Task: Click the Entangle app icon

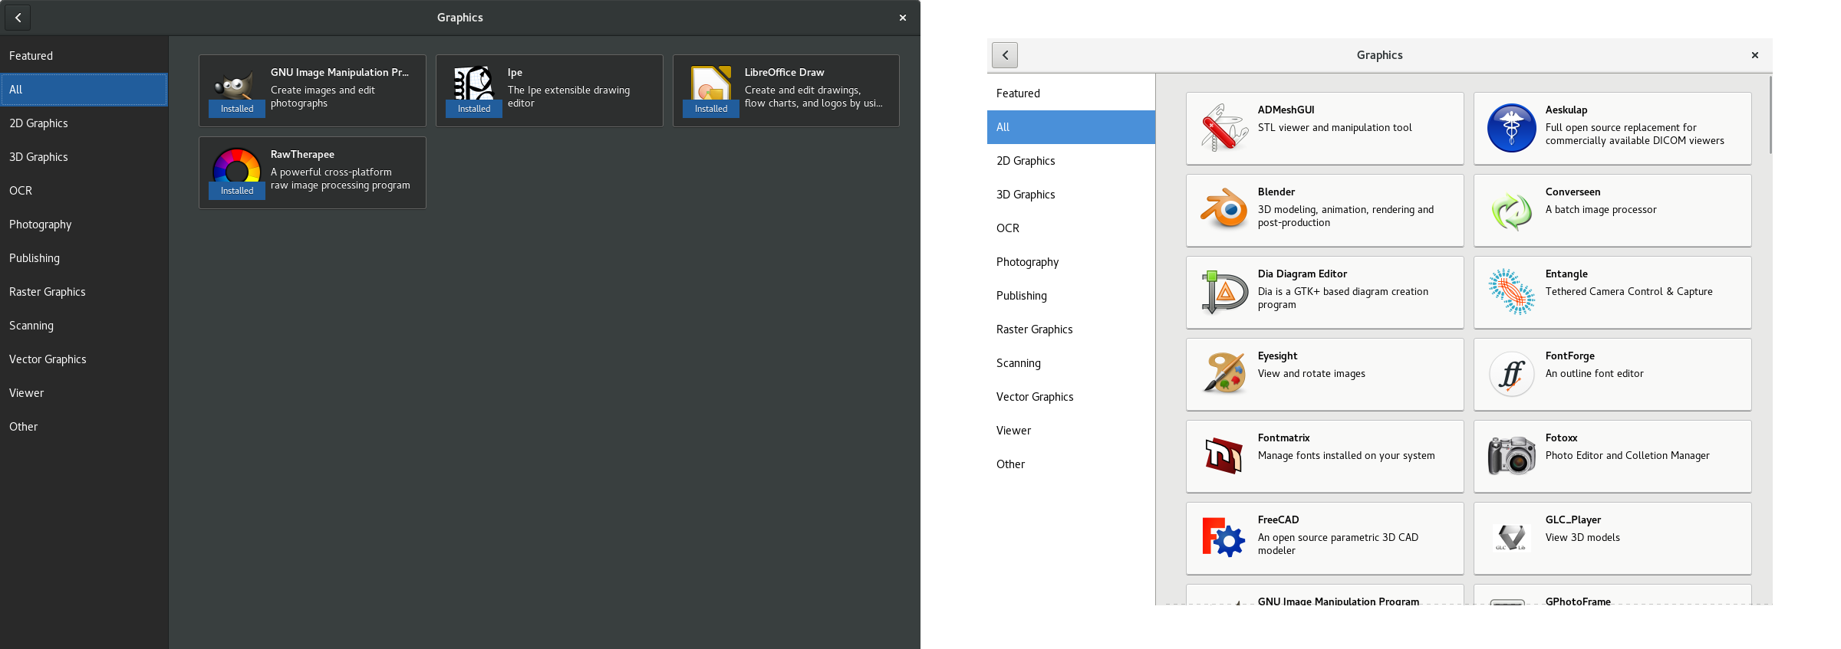Action: point(1511,292)
